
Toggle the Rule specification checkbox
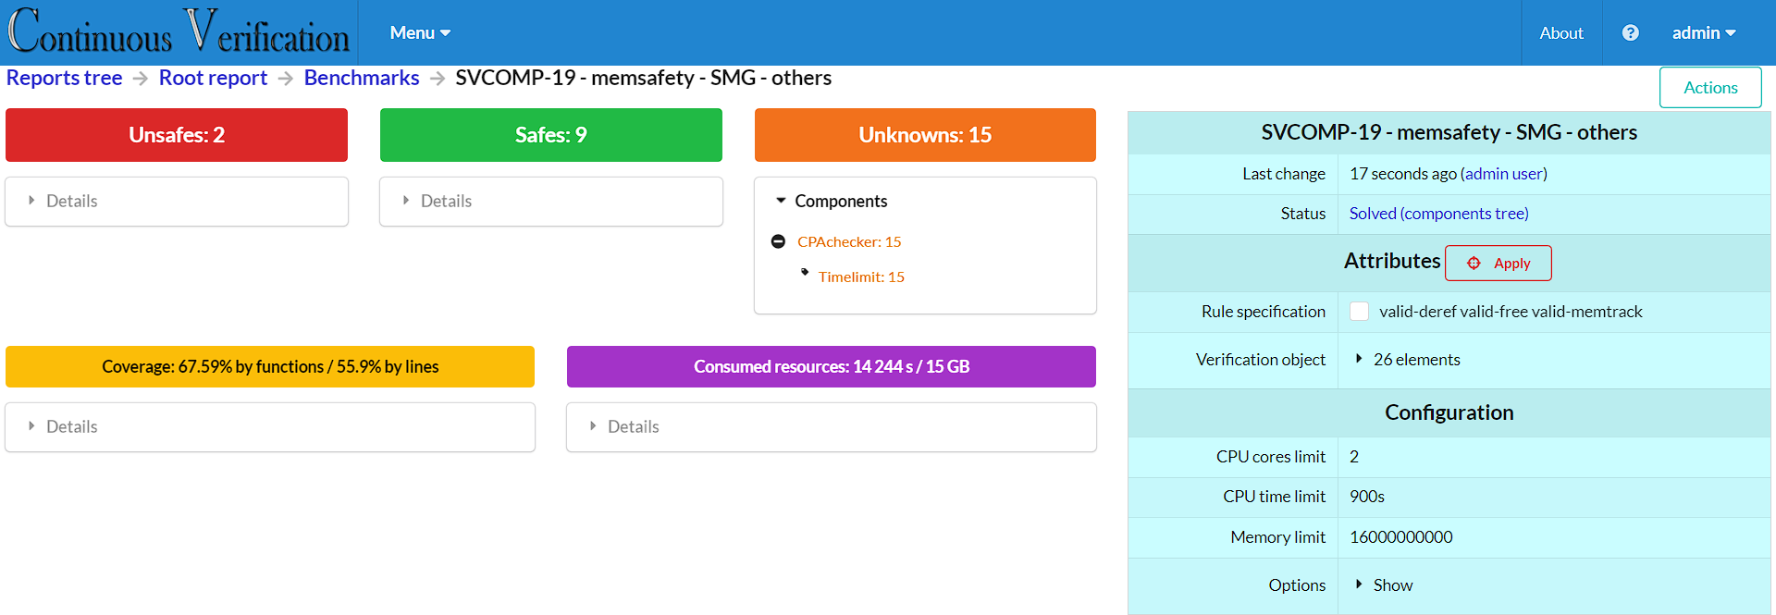[x=1359, y=312]
